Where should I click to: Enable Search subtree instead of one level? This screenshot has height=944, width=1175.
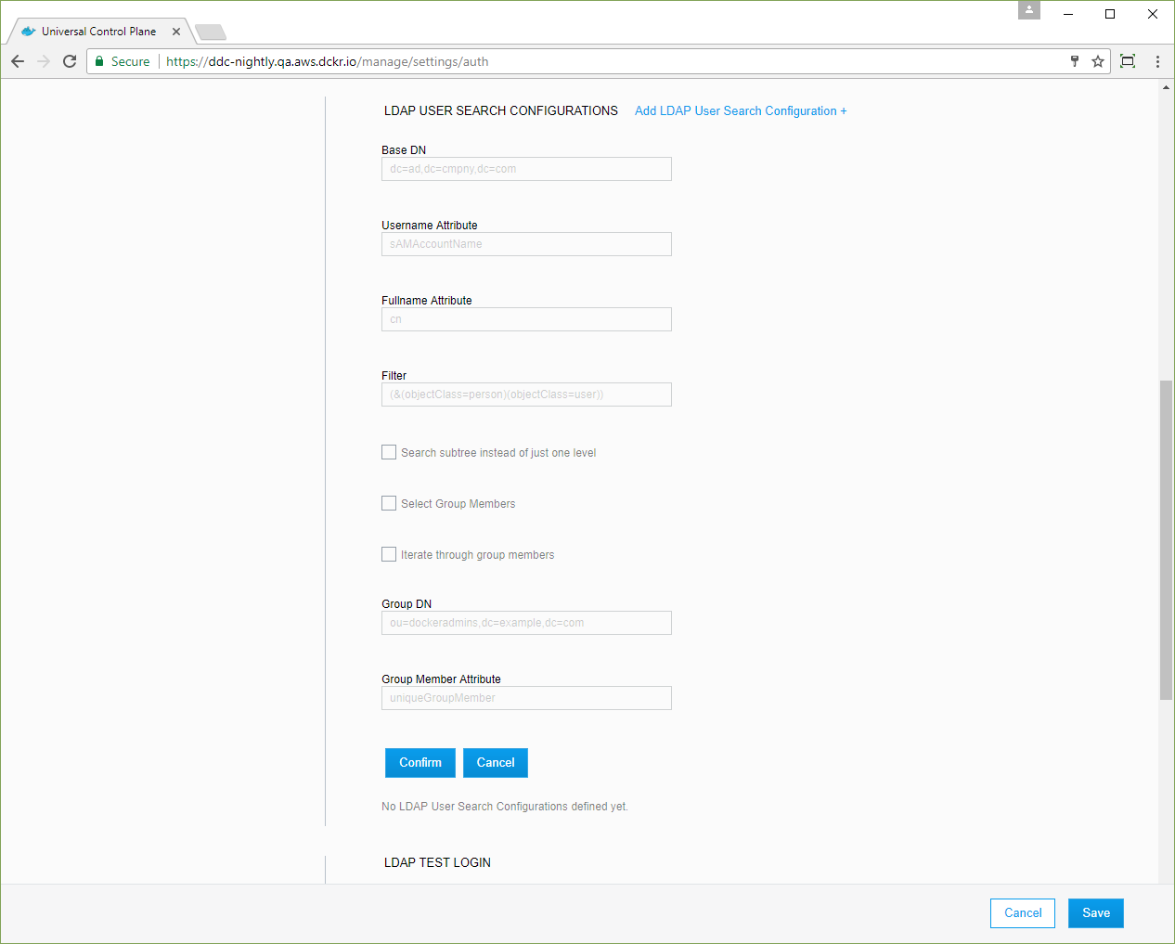(389, 452)
